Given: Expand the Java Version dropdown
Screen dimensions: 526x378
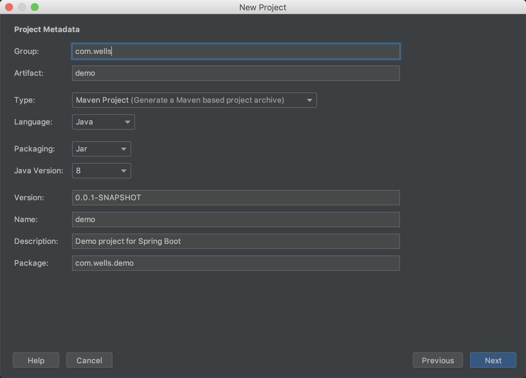Looking at the screenshot, I should pos(101,171).
